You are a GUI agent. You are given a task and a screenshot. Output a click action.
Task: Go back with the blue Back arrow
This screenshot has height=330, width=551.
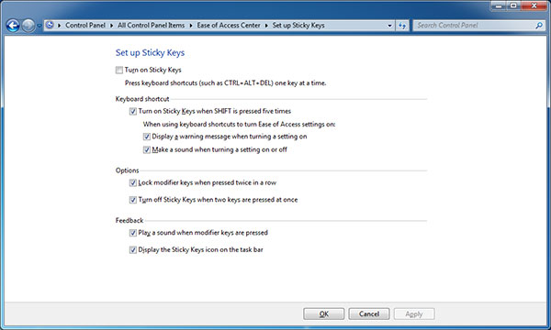click(x=13, y=26)
